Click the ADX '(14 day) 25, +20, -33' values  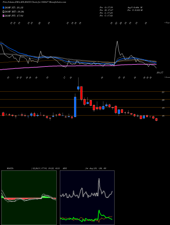[x=96, y=168]
